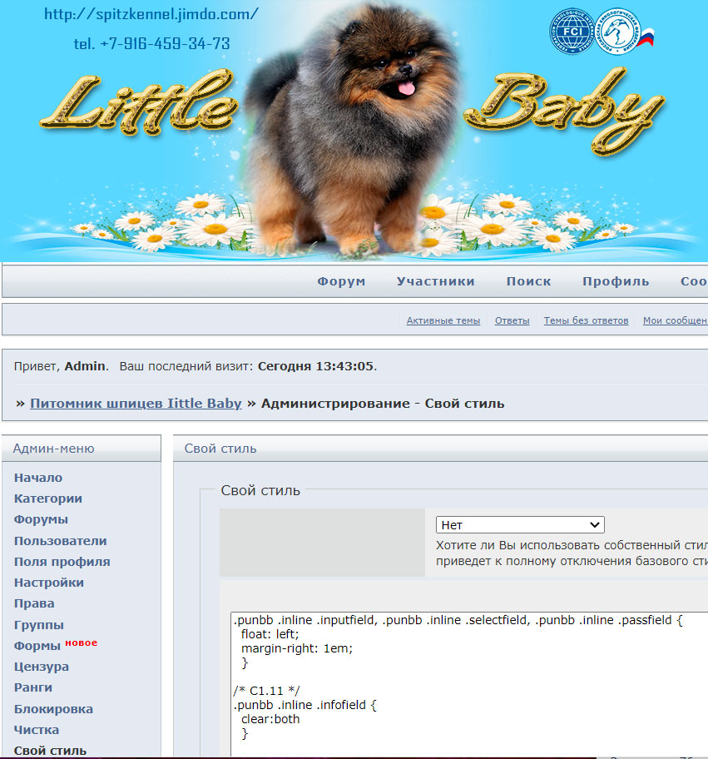Open the Форум menu item
This screenshot has height=759, width=708.
[x=341, y=281]
